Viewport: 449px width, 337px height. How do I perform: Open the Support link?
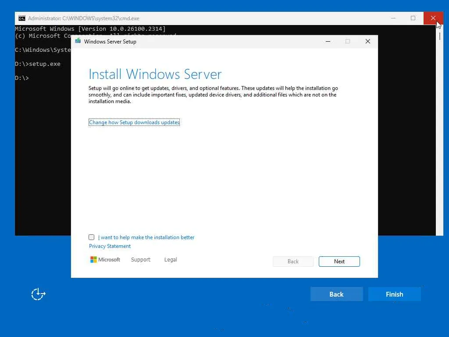(x=141, y=260)
